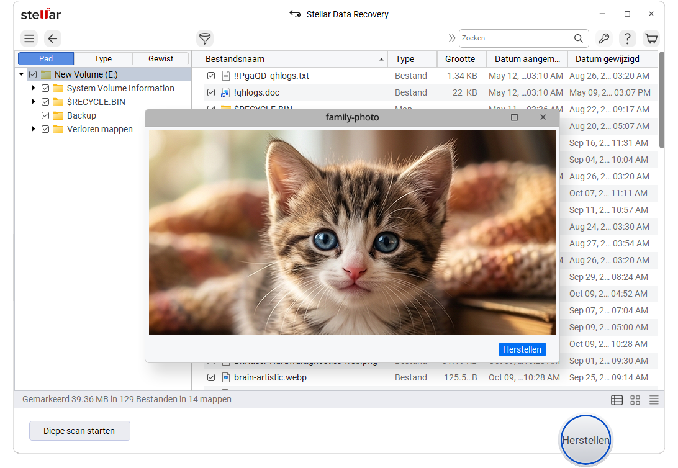This screenshot has height=468, width=678.
Task: Uncheck the !qhlogs.doc file checkbox
Action: tap(211, 92)
